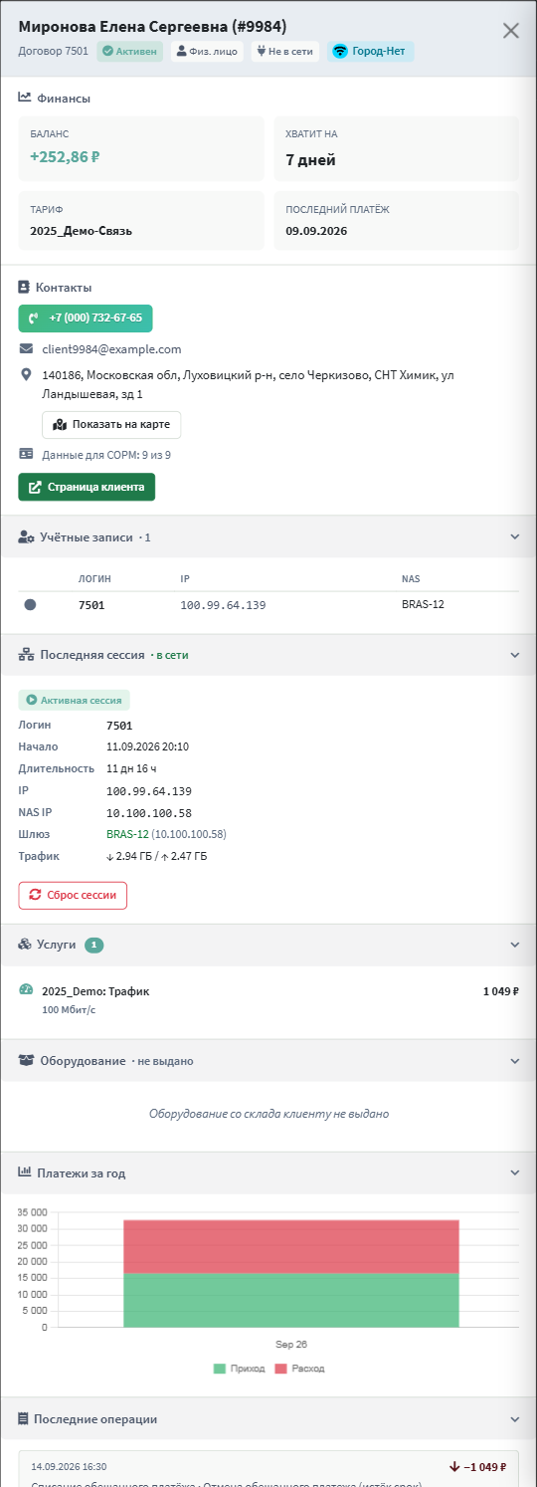Click the SORM data ID-card icon

click(x=26, y=454)
